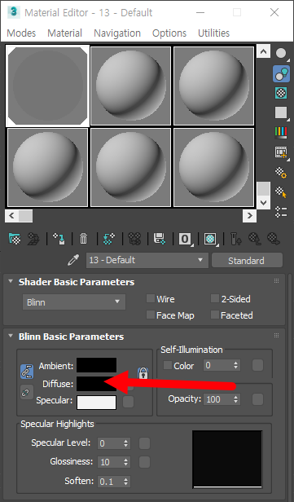Click the Standard material type button
Screen dimensions: 294x502
(x=247, y=260)
